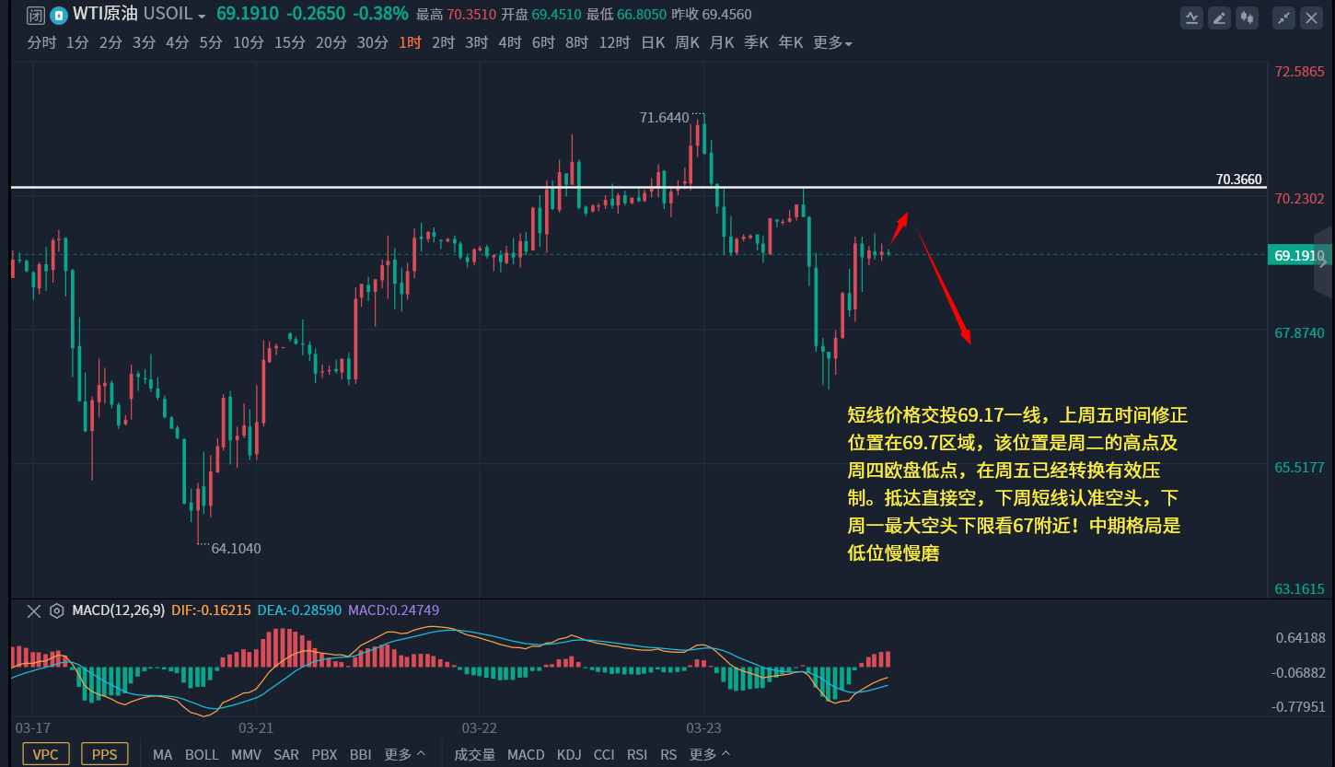Click the arrow on right price tag

(x=1323, y=262)
